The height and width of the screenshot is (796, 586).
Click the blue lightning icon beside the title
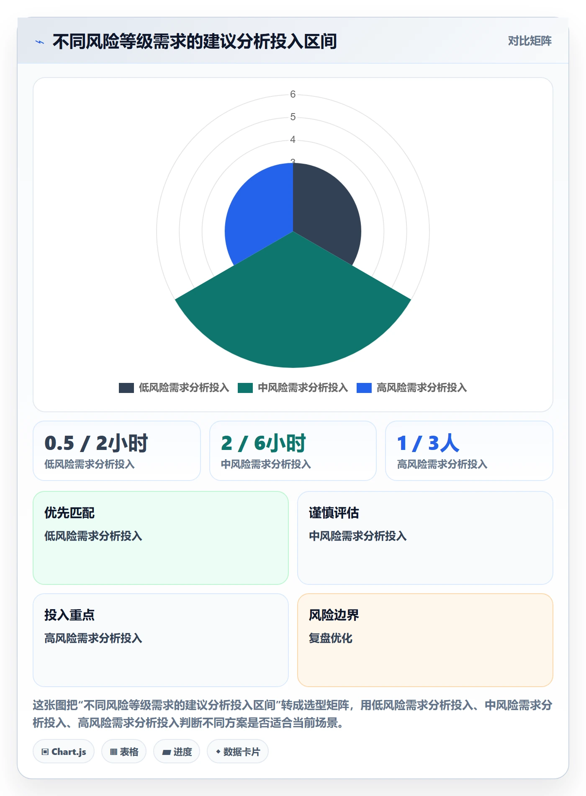40,42
